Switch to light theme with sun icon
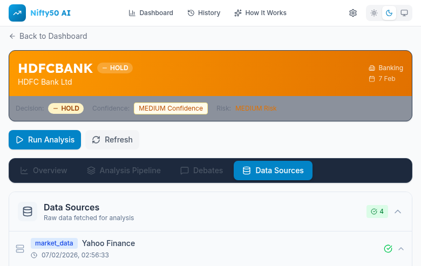421x266 pixels. click(374, 13)
